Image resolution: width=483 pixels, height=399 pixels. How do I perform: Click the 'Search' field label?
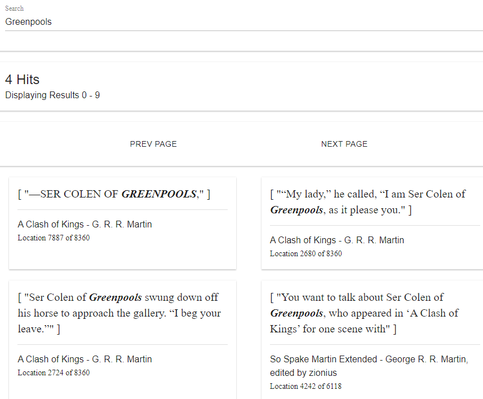pos(14,8)
